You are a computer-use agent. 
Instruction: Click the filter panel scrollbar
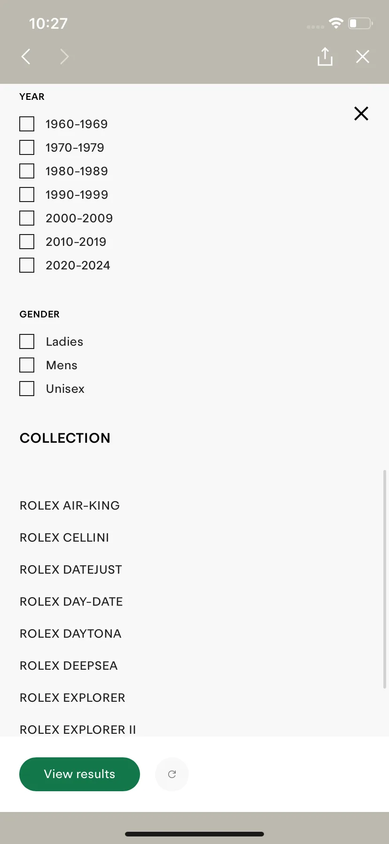(x=385, y=579)
